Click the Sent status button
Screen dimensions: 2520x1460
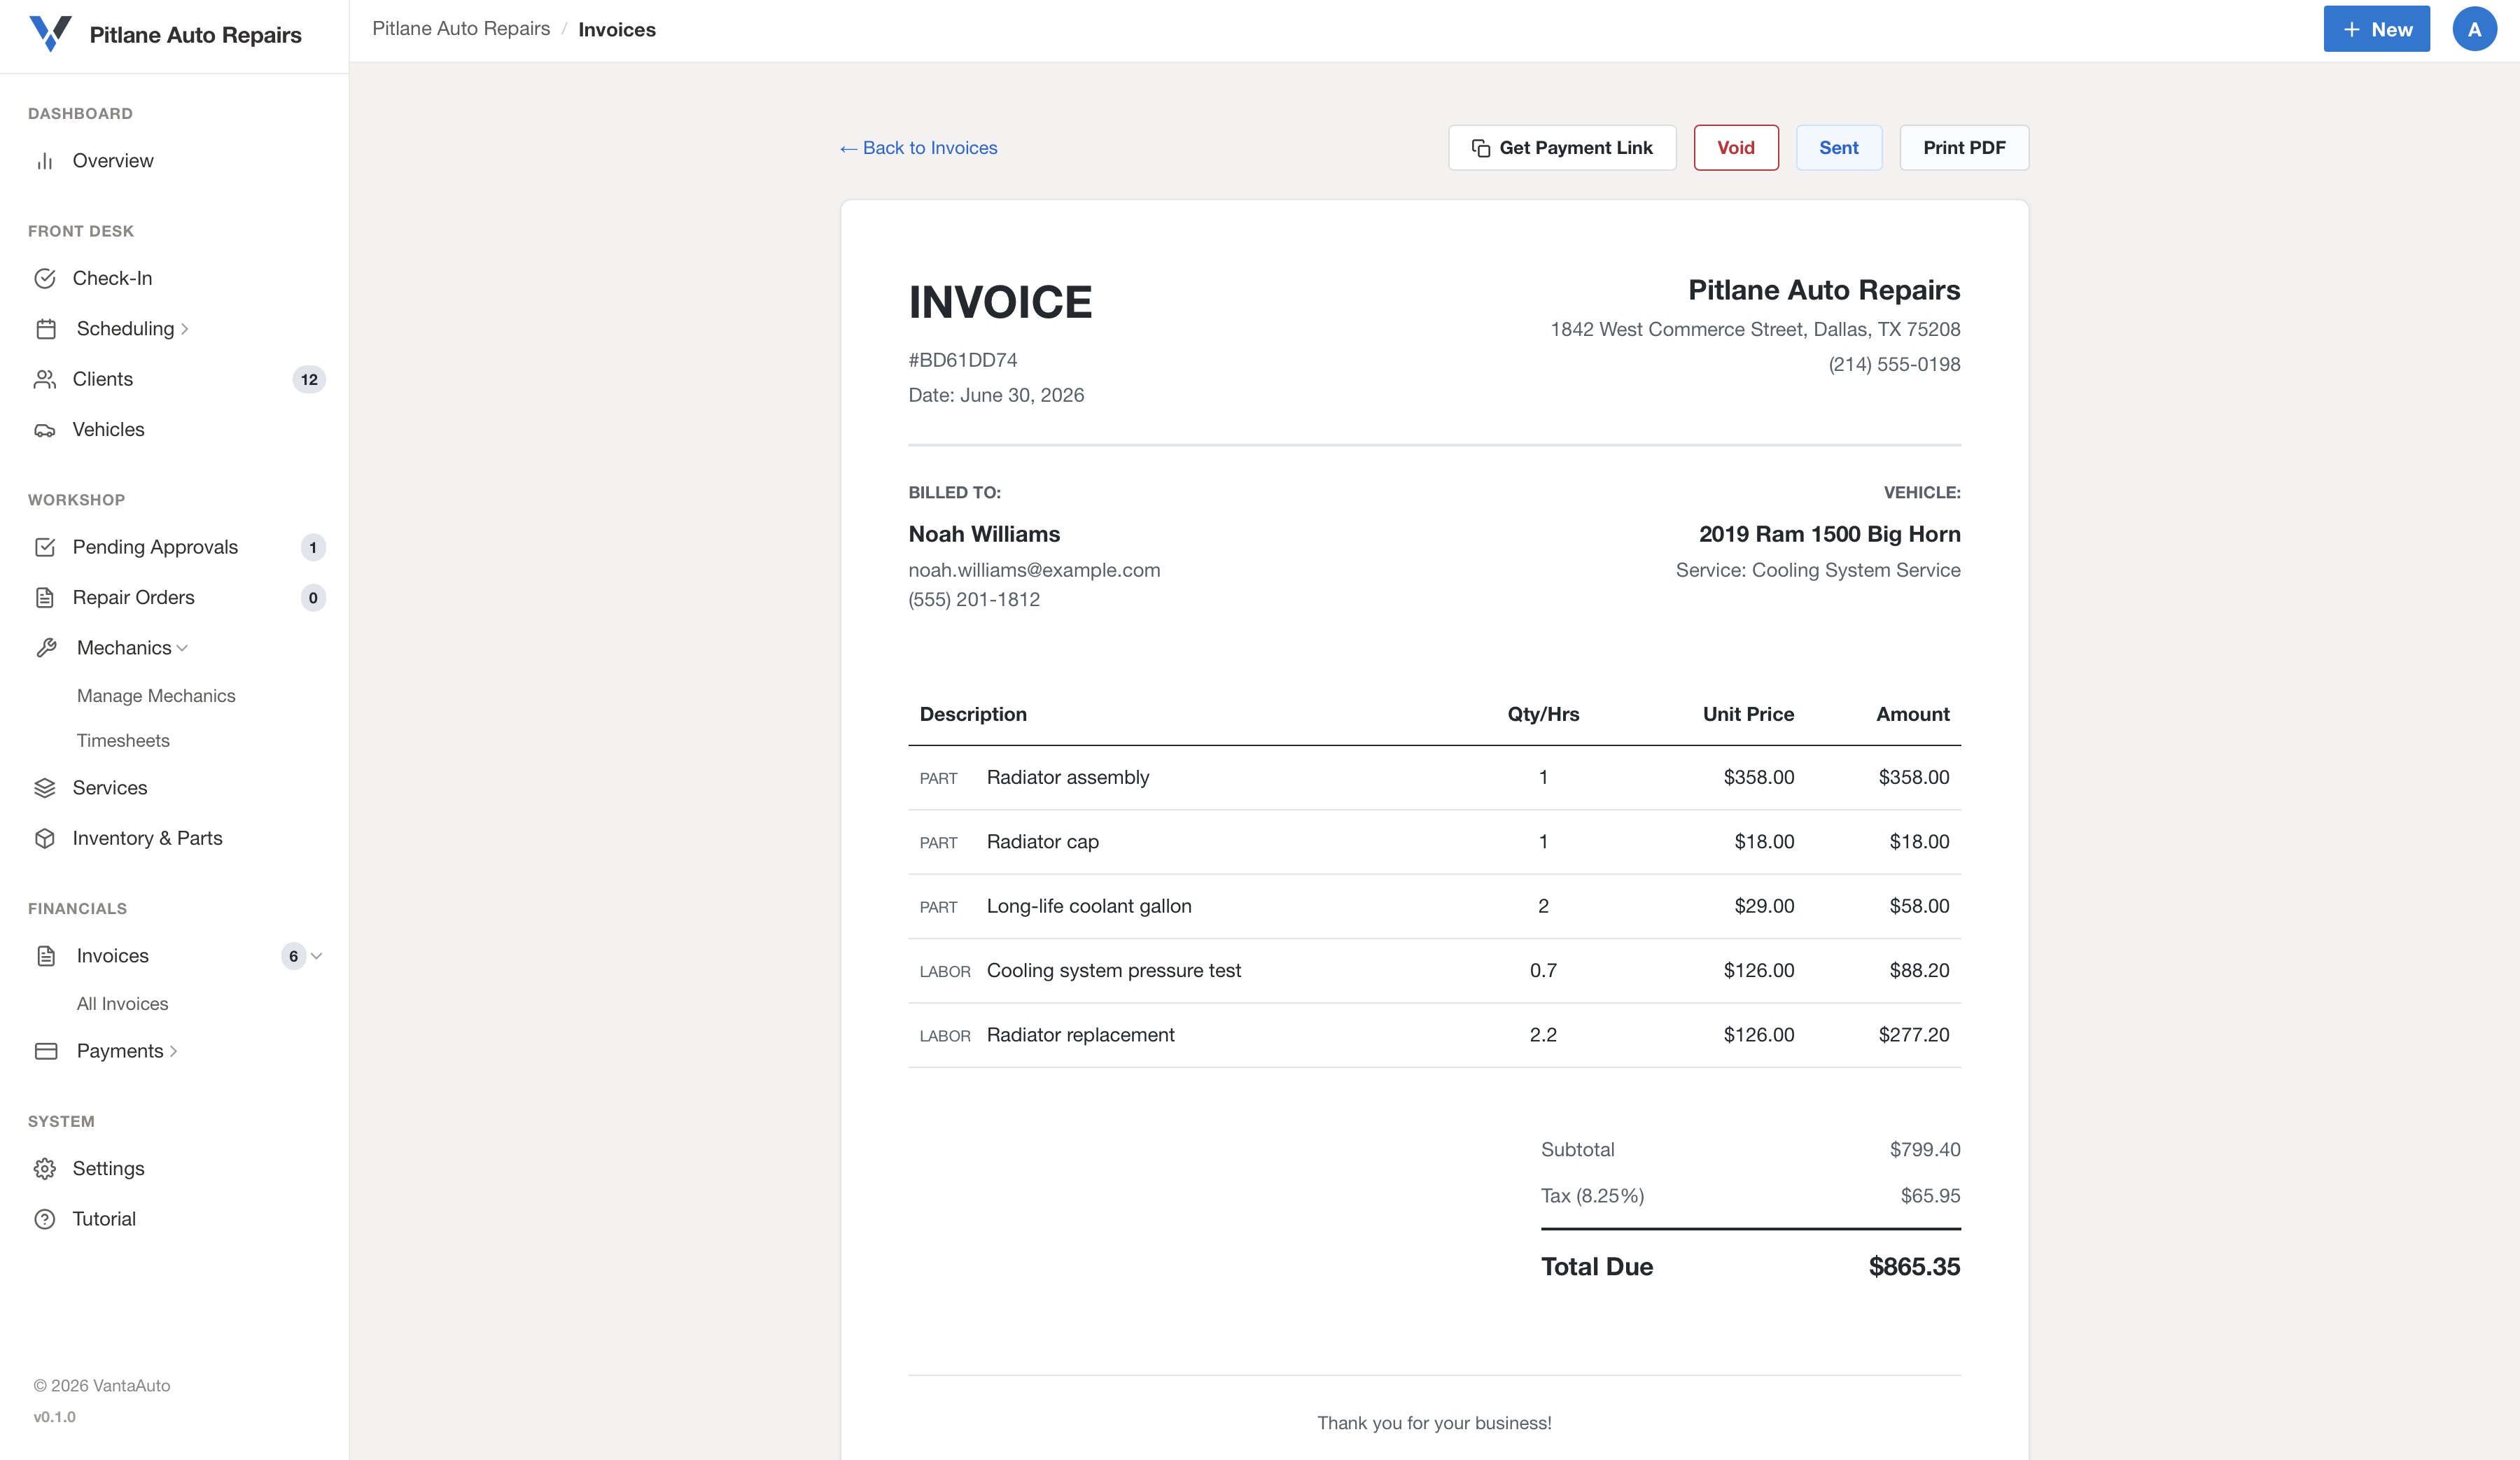pyautogui.click(x=1838, y=148)
